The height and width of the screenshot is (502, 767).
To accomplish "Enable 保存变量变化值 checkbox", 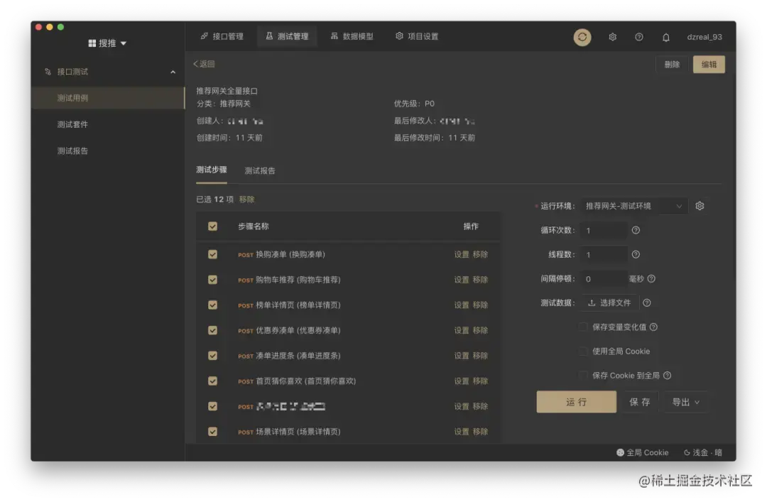I will [582, 327].
